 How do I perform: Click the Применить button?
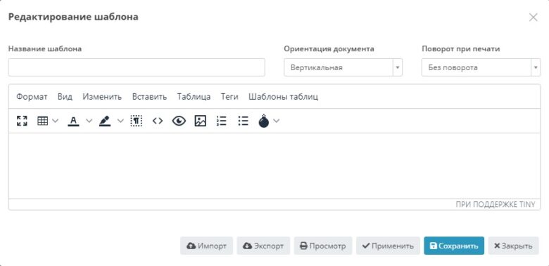(388, 246)
